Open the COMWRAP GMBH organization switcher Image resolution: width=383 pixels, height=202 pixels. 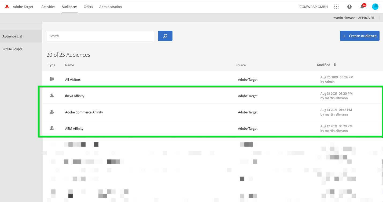pyautogui.click(x=314, y=7)
